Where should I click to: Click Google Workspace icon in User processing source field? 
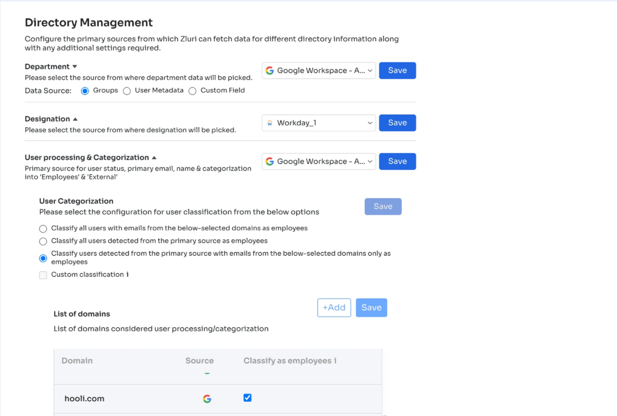tap(270, 161)
